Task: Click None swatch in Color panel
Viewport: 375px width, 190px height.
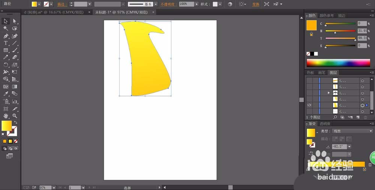Action: tap(308, 54)
